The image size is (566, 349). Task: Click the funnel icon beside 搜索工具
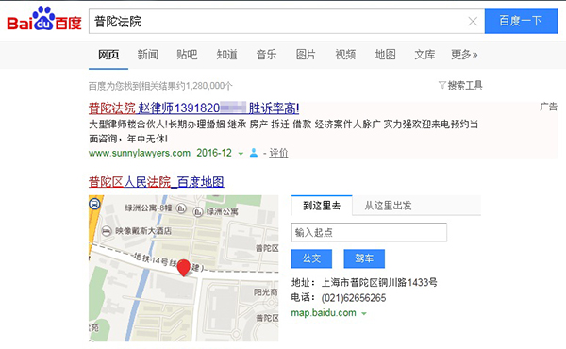coord(442,85)
